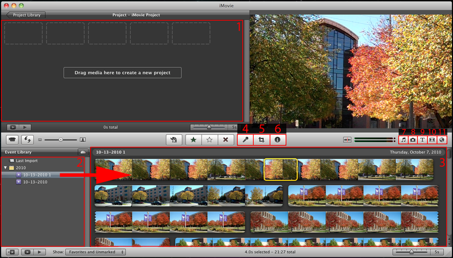Open the clip inspector info button

tap(277, 139)
